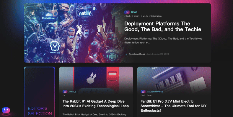Select the #integration tag

(x=155, y=16)
